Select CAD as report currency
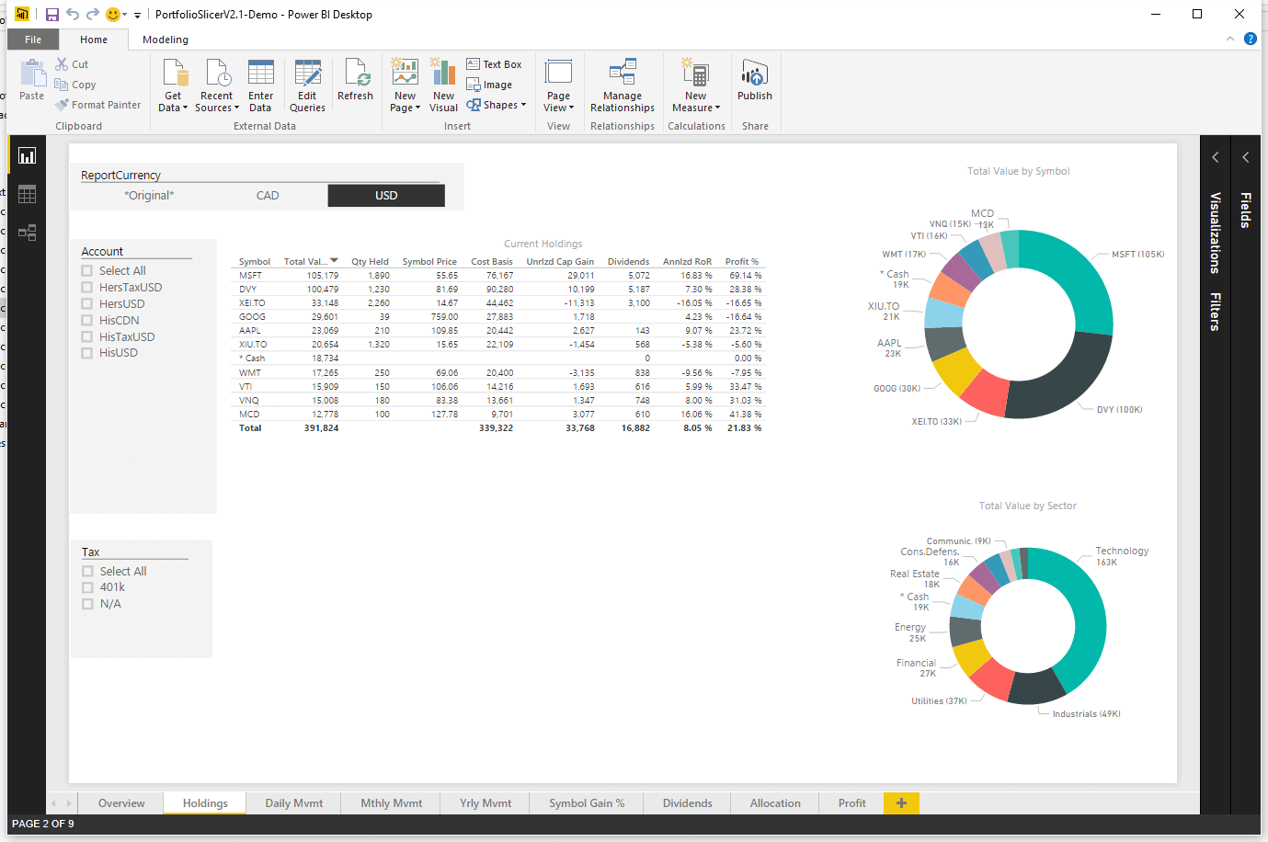 [x=268, y=196]
